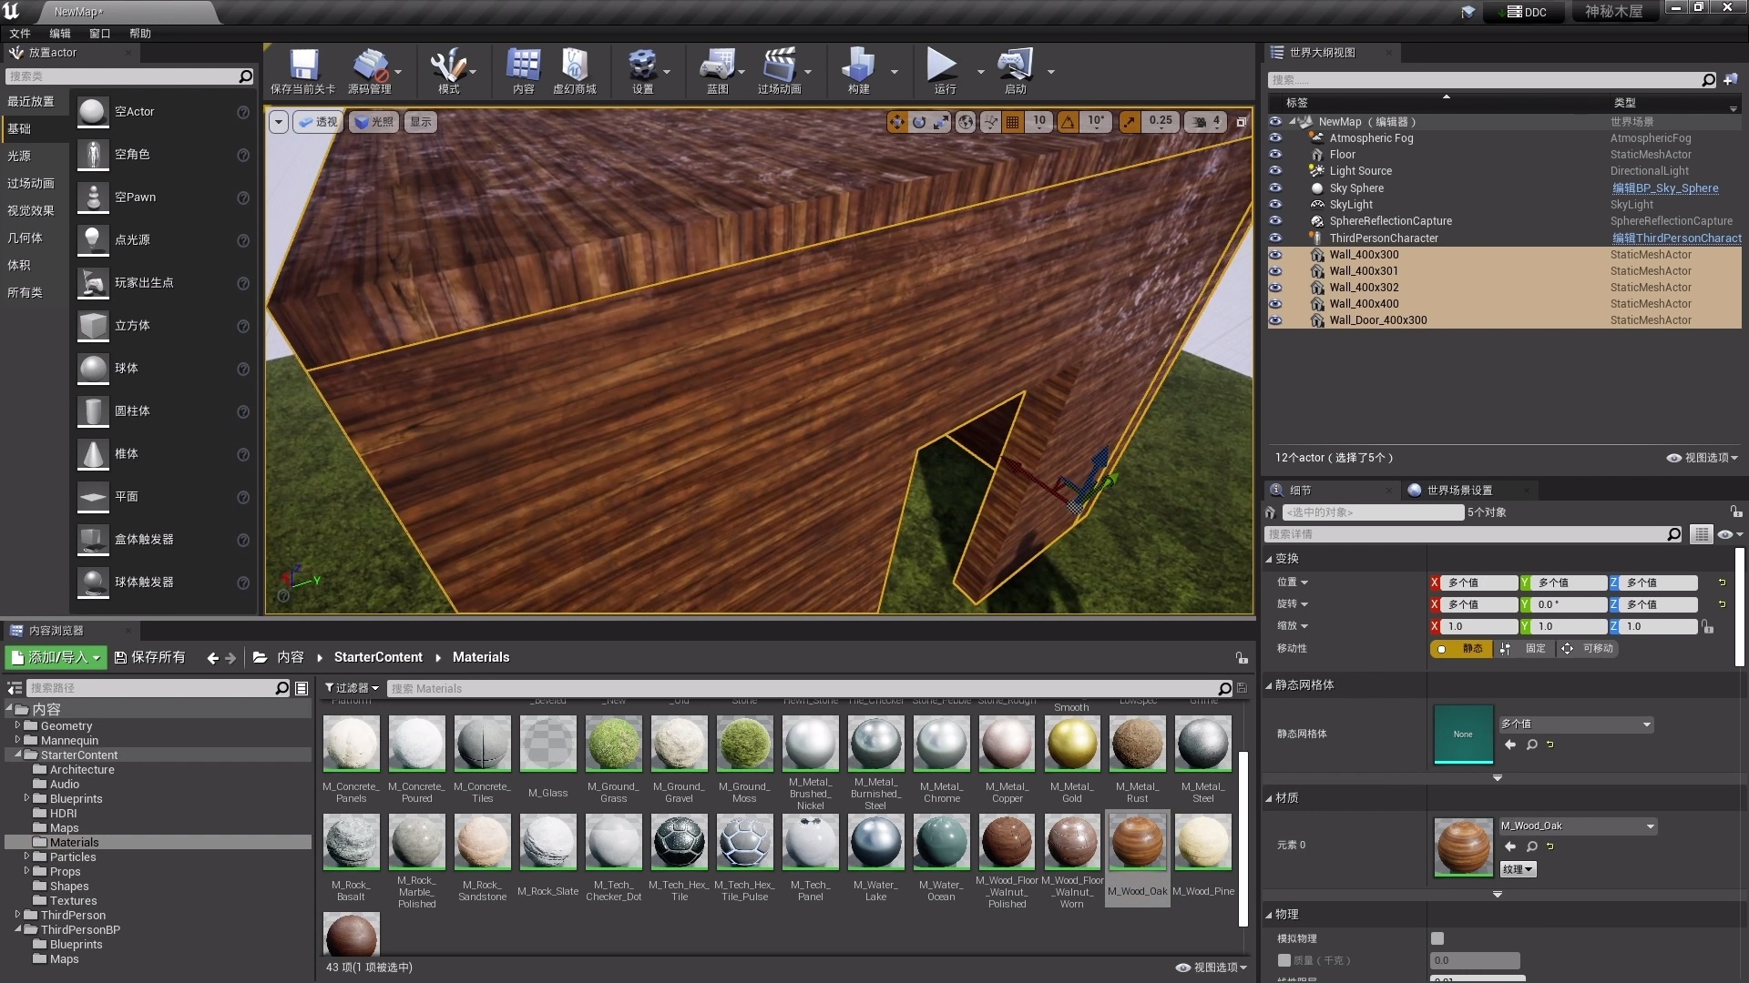Screen dimensions: 1749x983
Task: Click the green None static mesh swatch
Action: tap(1461, 735)
